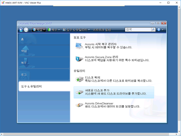Screen dimensions: 181x136
Task: Click the VNC horizontal scrollbar right arrow
Action: coord(176,134)
